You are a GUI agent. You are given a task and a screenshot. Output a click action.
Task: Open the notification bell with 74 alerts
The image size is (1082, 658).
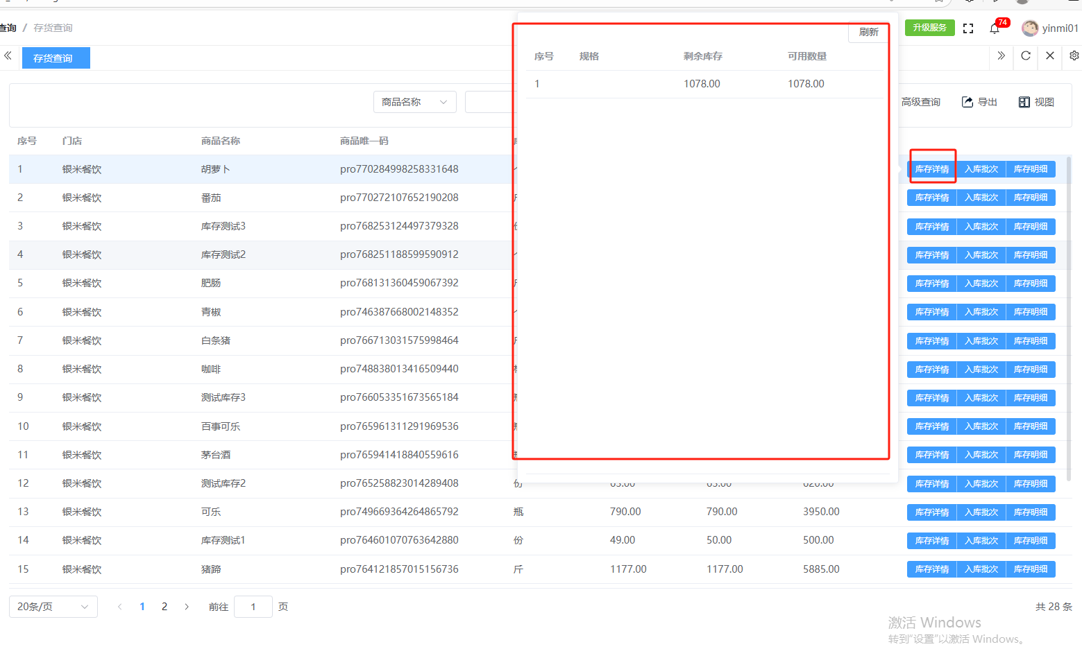(995, 28)
